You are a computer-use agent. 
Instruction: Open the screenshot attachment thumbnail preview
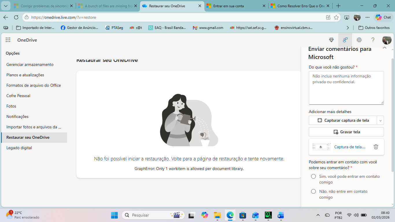pyautogui.click(x=322, y=147)
